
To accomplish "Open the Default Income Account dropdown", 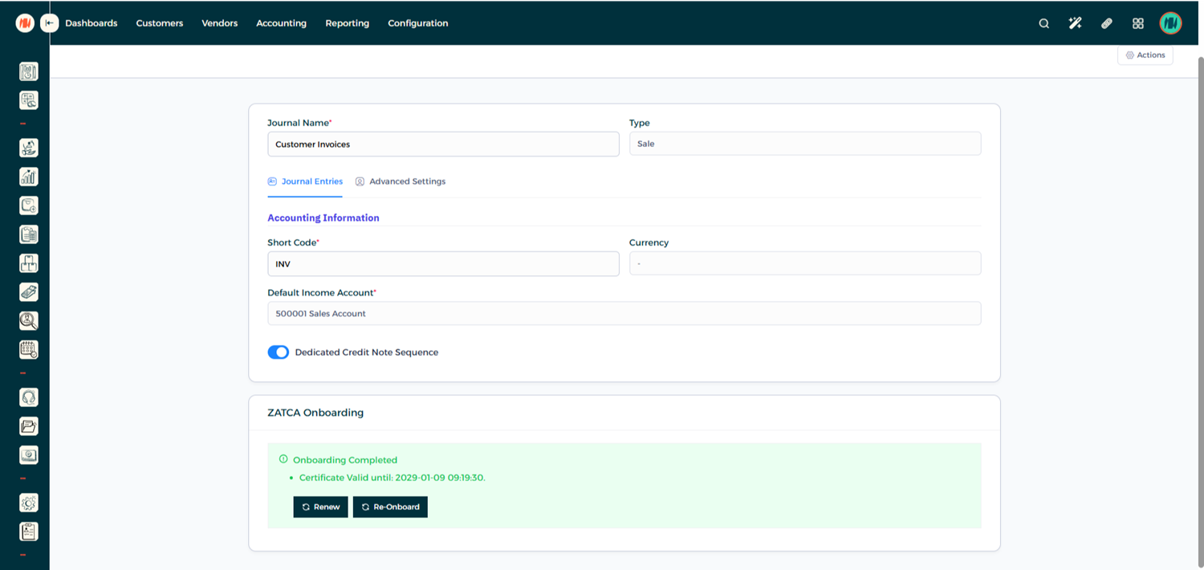I will coord(624,314).
